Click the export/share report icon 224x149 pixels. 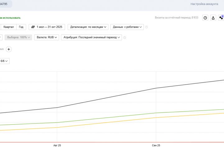(x=213, y=18)
